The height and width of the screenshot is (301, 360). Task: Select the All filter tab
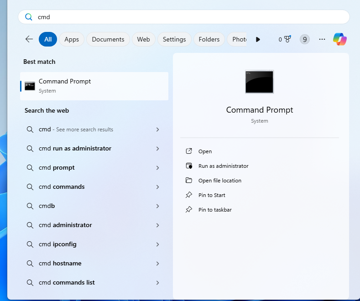click(48, 39)
